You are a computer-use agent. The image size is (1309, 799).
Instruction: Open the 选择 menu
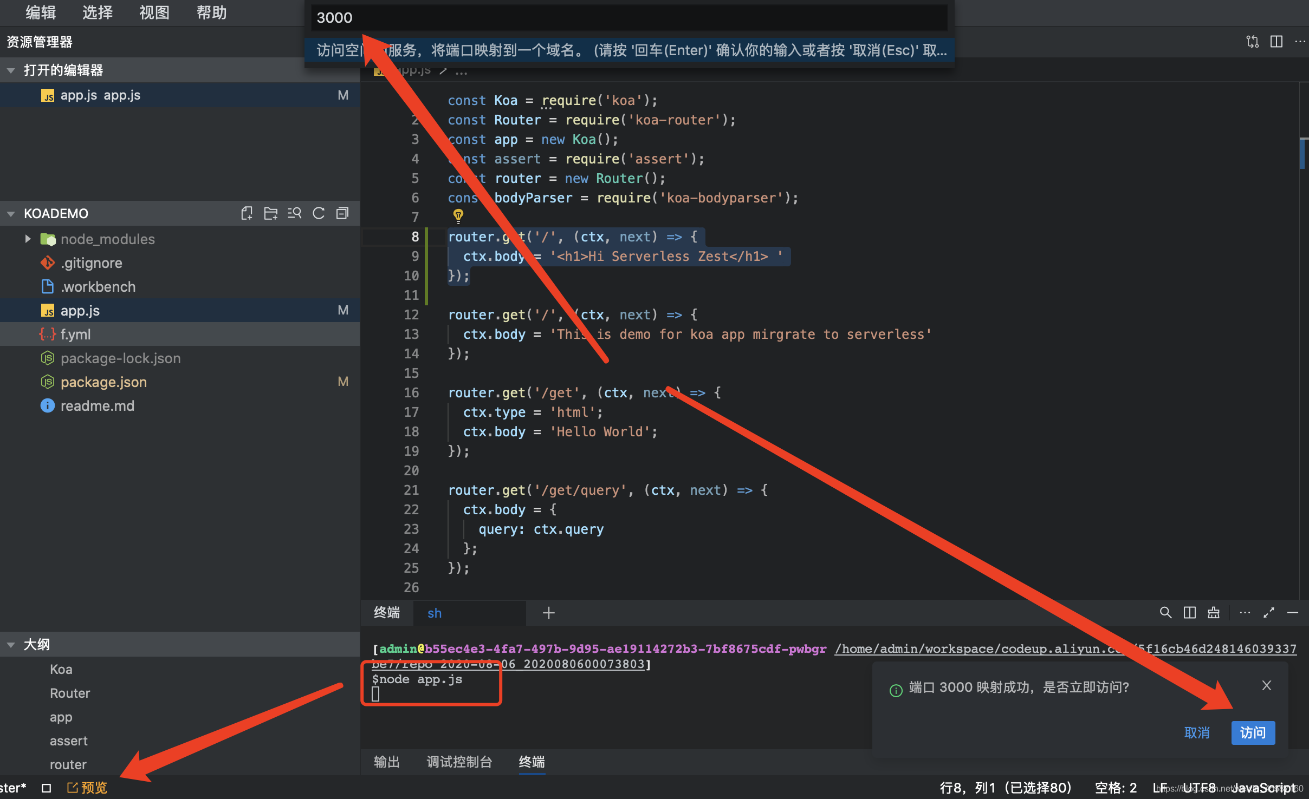(98, 12)
